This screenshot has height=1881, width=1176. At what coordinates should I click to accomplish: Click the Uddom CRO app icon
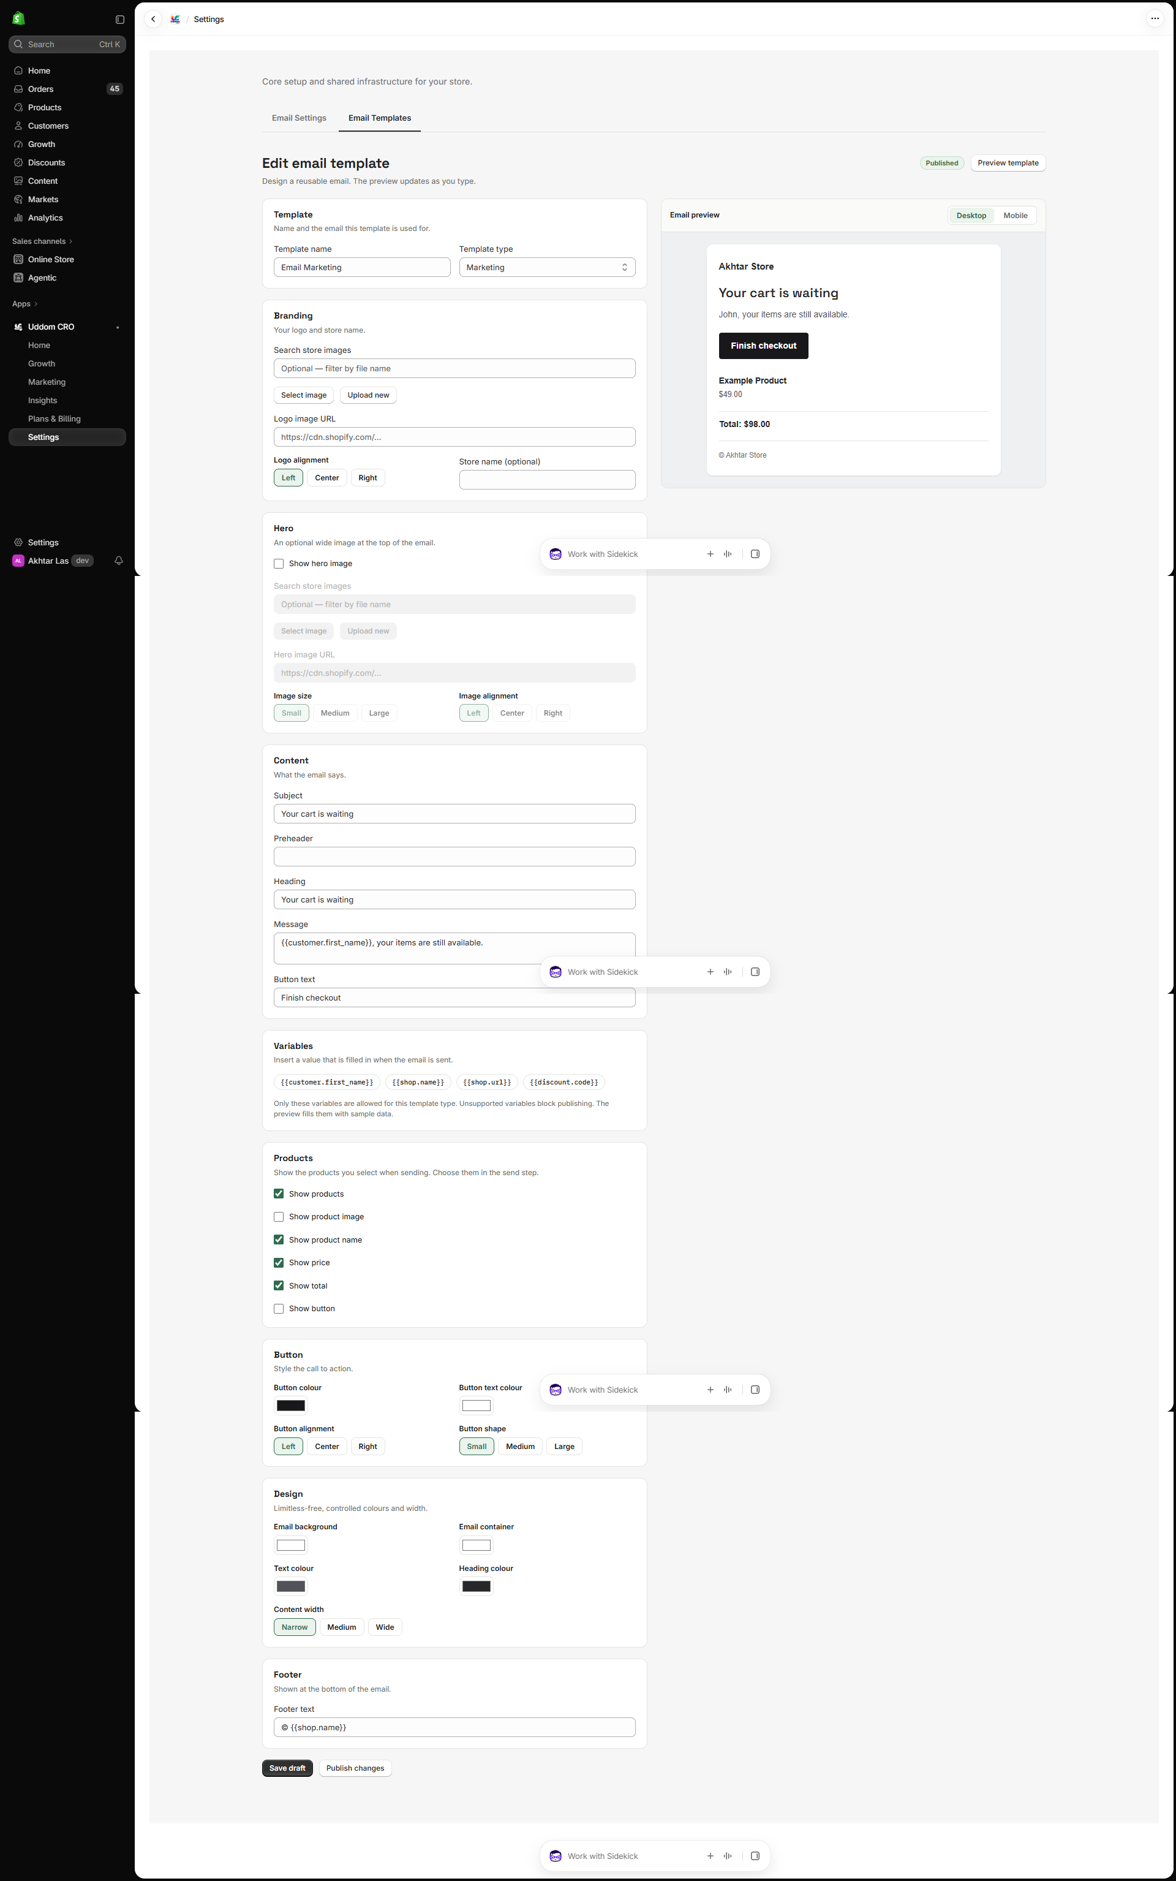coord(18,327)
